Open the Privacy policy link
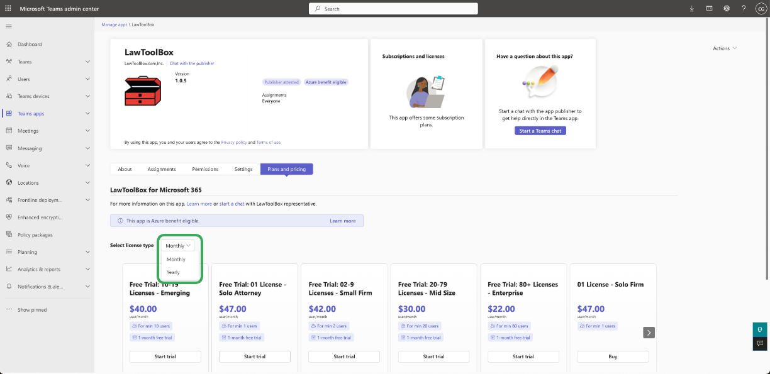Image resolution: width=770 pixels, height=374 pixels. pos(234,143)
